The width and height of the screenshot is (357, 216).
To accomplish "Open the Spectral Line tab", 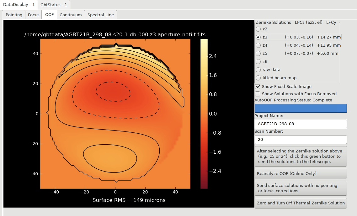I will tap(101, 15).
